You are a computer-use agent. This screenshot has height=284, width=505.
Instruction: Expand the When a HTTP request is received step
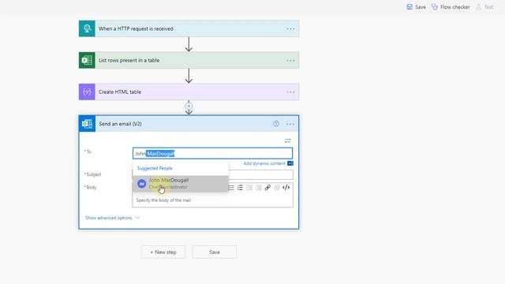[189, 28]
